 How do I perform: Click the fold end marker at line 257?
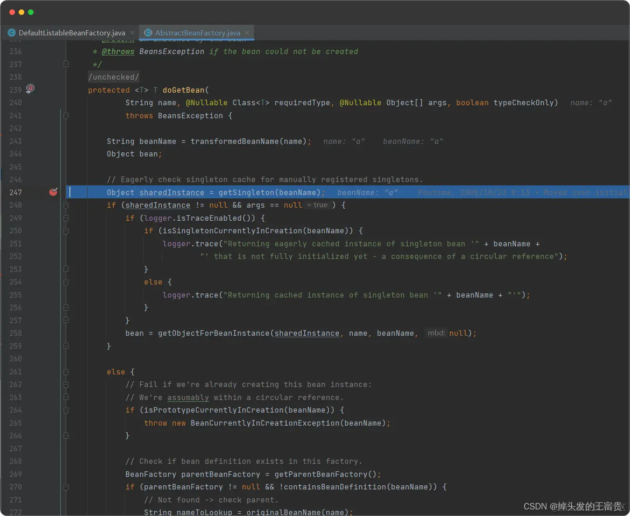(x=66, y=320)
